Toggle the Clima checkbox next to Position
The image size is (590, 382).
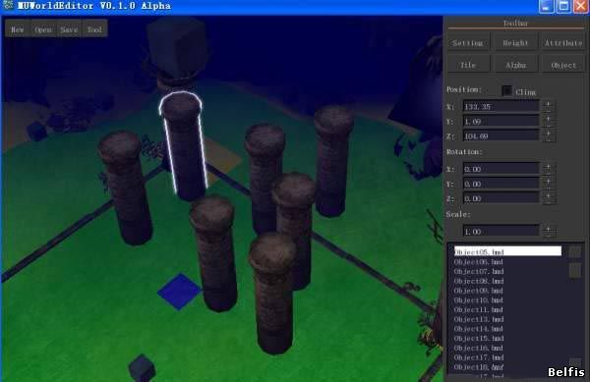(506, 90)
